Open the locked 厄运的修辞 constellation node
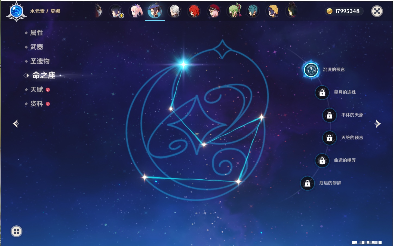This screenshot has height=246, width=393. (308, 183)
